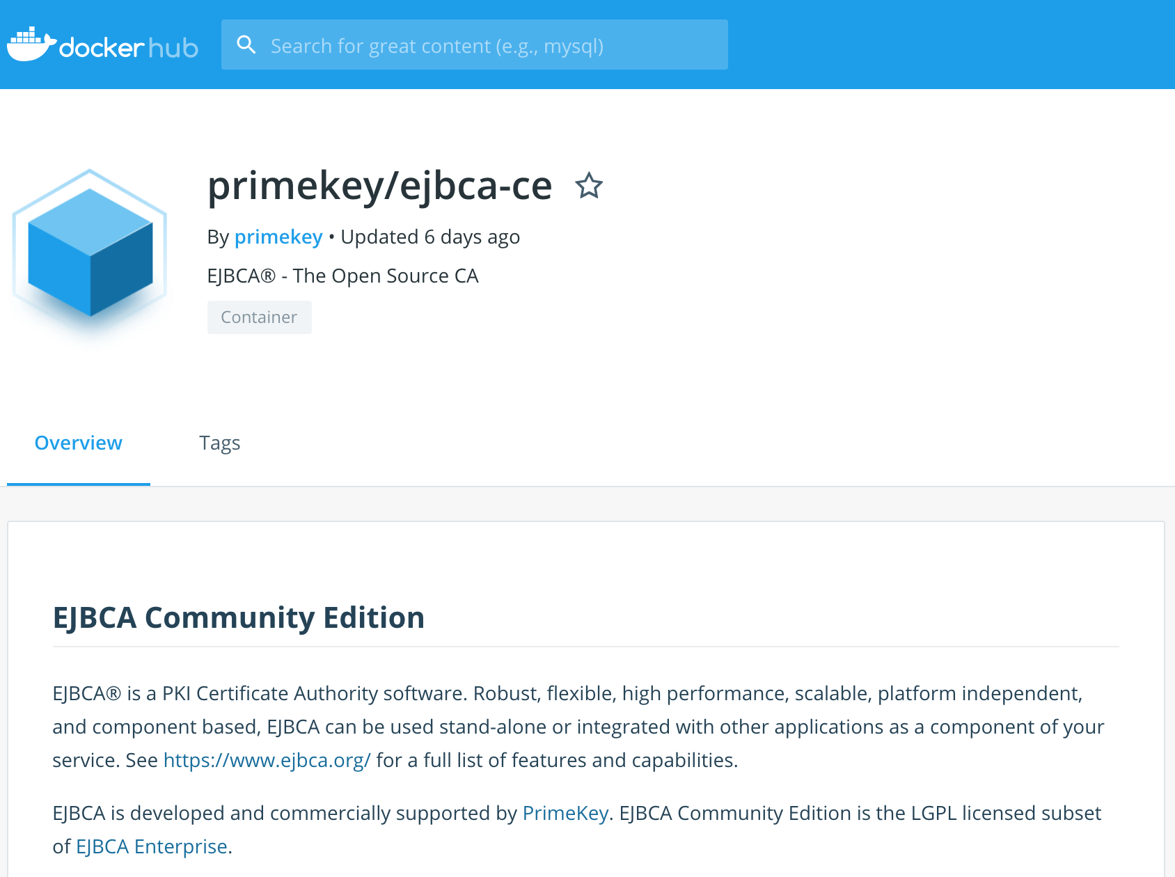Screen dimensions: 1175x877
Task: Open the primekey publisher profile
Action: point(278,237)
